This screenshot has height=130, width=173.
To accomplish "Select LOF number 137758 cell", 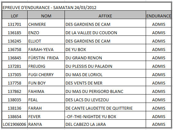I will 15,82.
